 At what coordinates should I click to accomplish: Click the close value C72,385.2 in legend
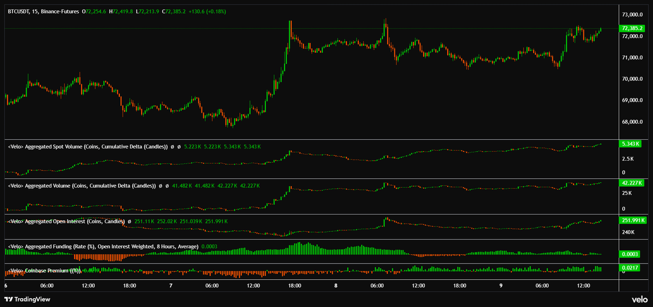coord(173,11)
